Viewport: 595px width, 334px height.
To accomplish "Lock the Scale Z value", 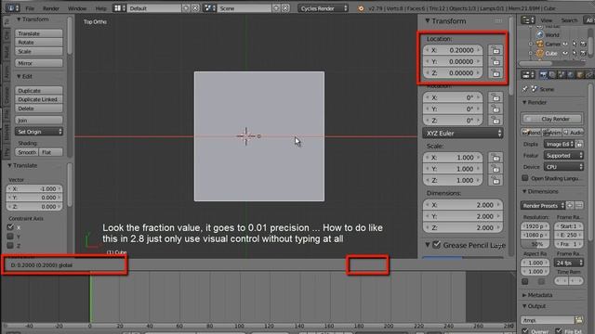I will coord(496,180).
